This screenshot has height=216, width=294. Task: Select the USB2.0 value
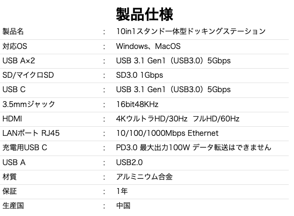129,162
